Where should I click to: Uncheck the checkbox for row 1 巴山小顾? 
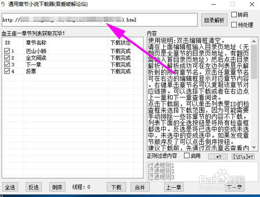(x=7, y=51)
